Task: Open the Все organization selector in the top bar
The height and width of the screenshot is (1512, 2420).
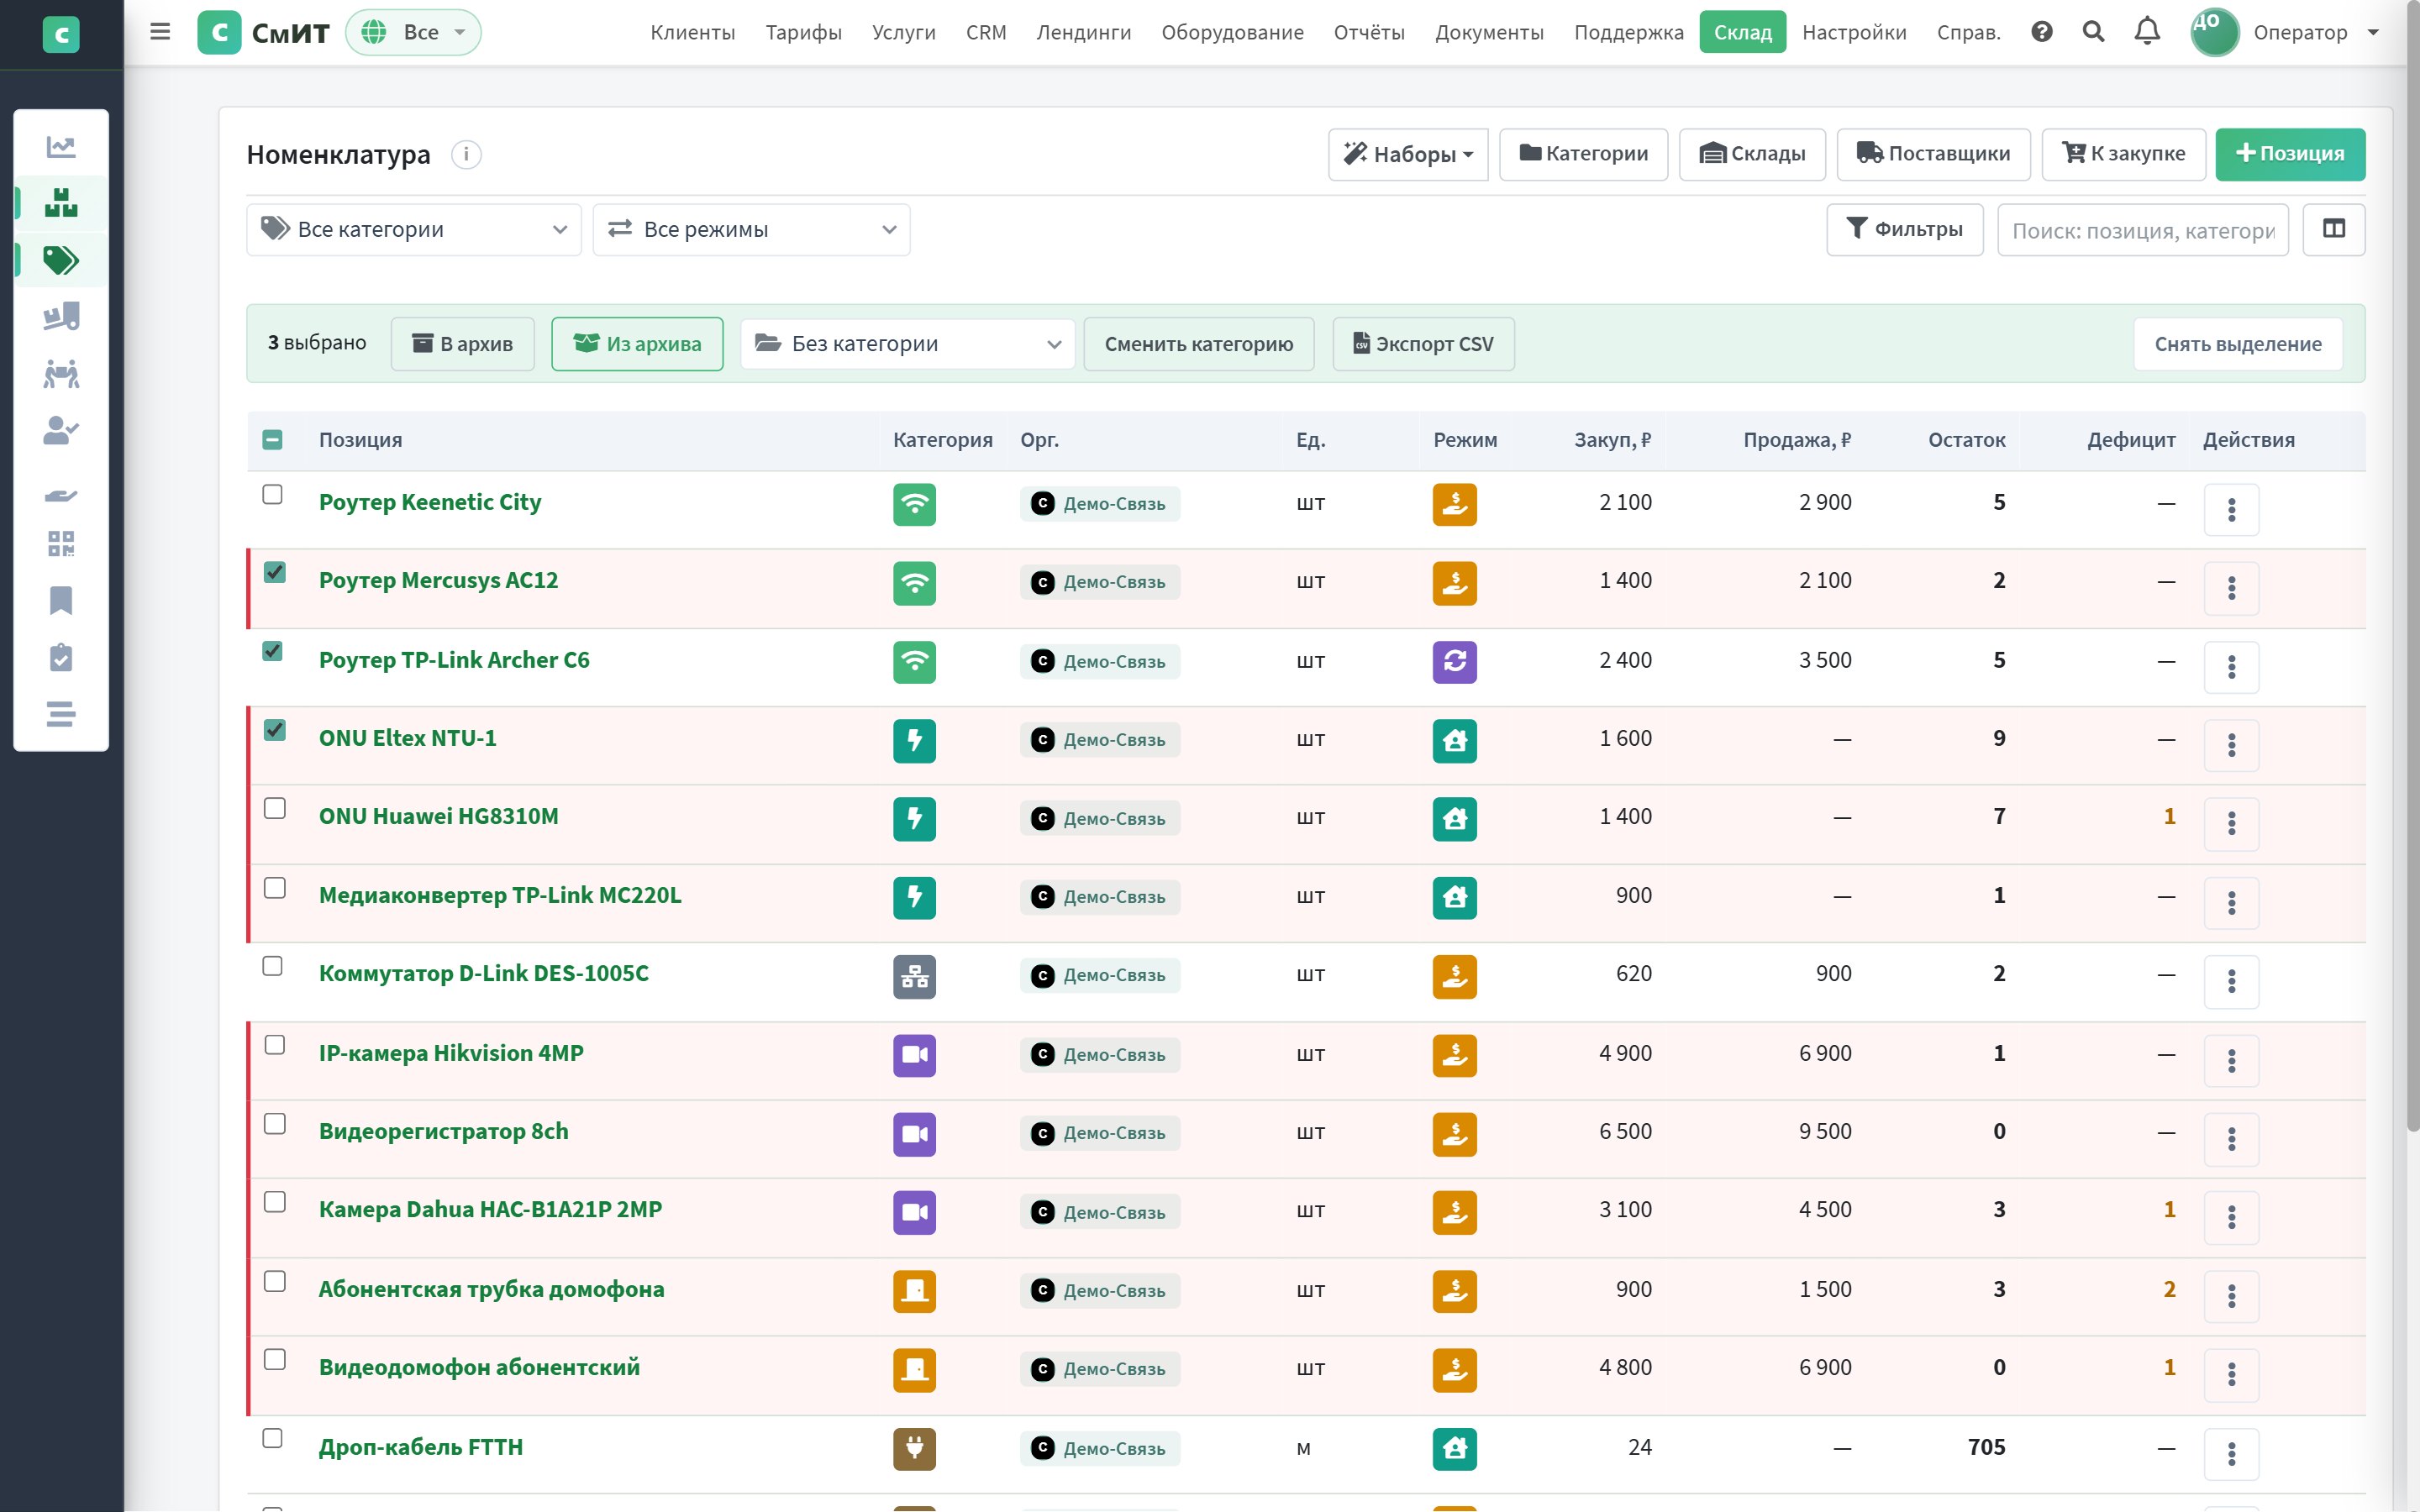Action: (413, 32)
